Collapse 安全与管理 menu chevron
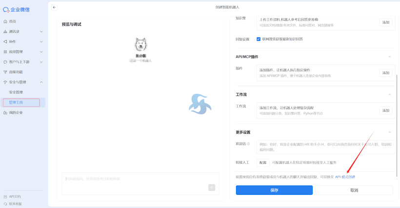The image size is (400, 208). tap(41, 82)
